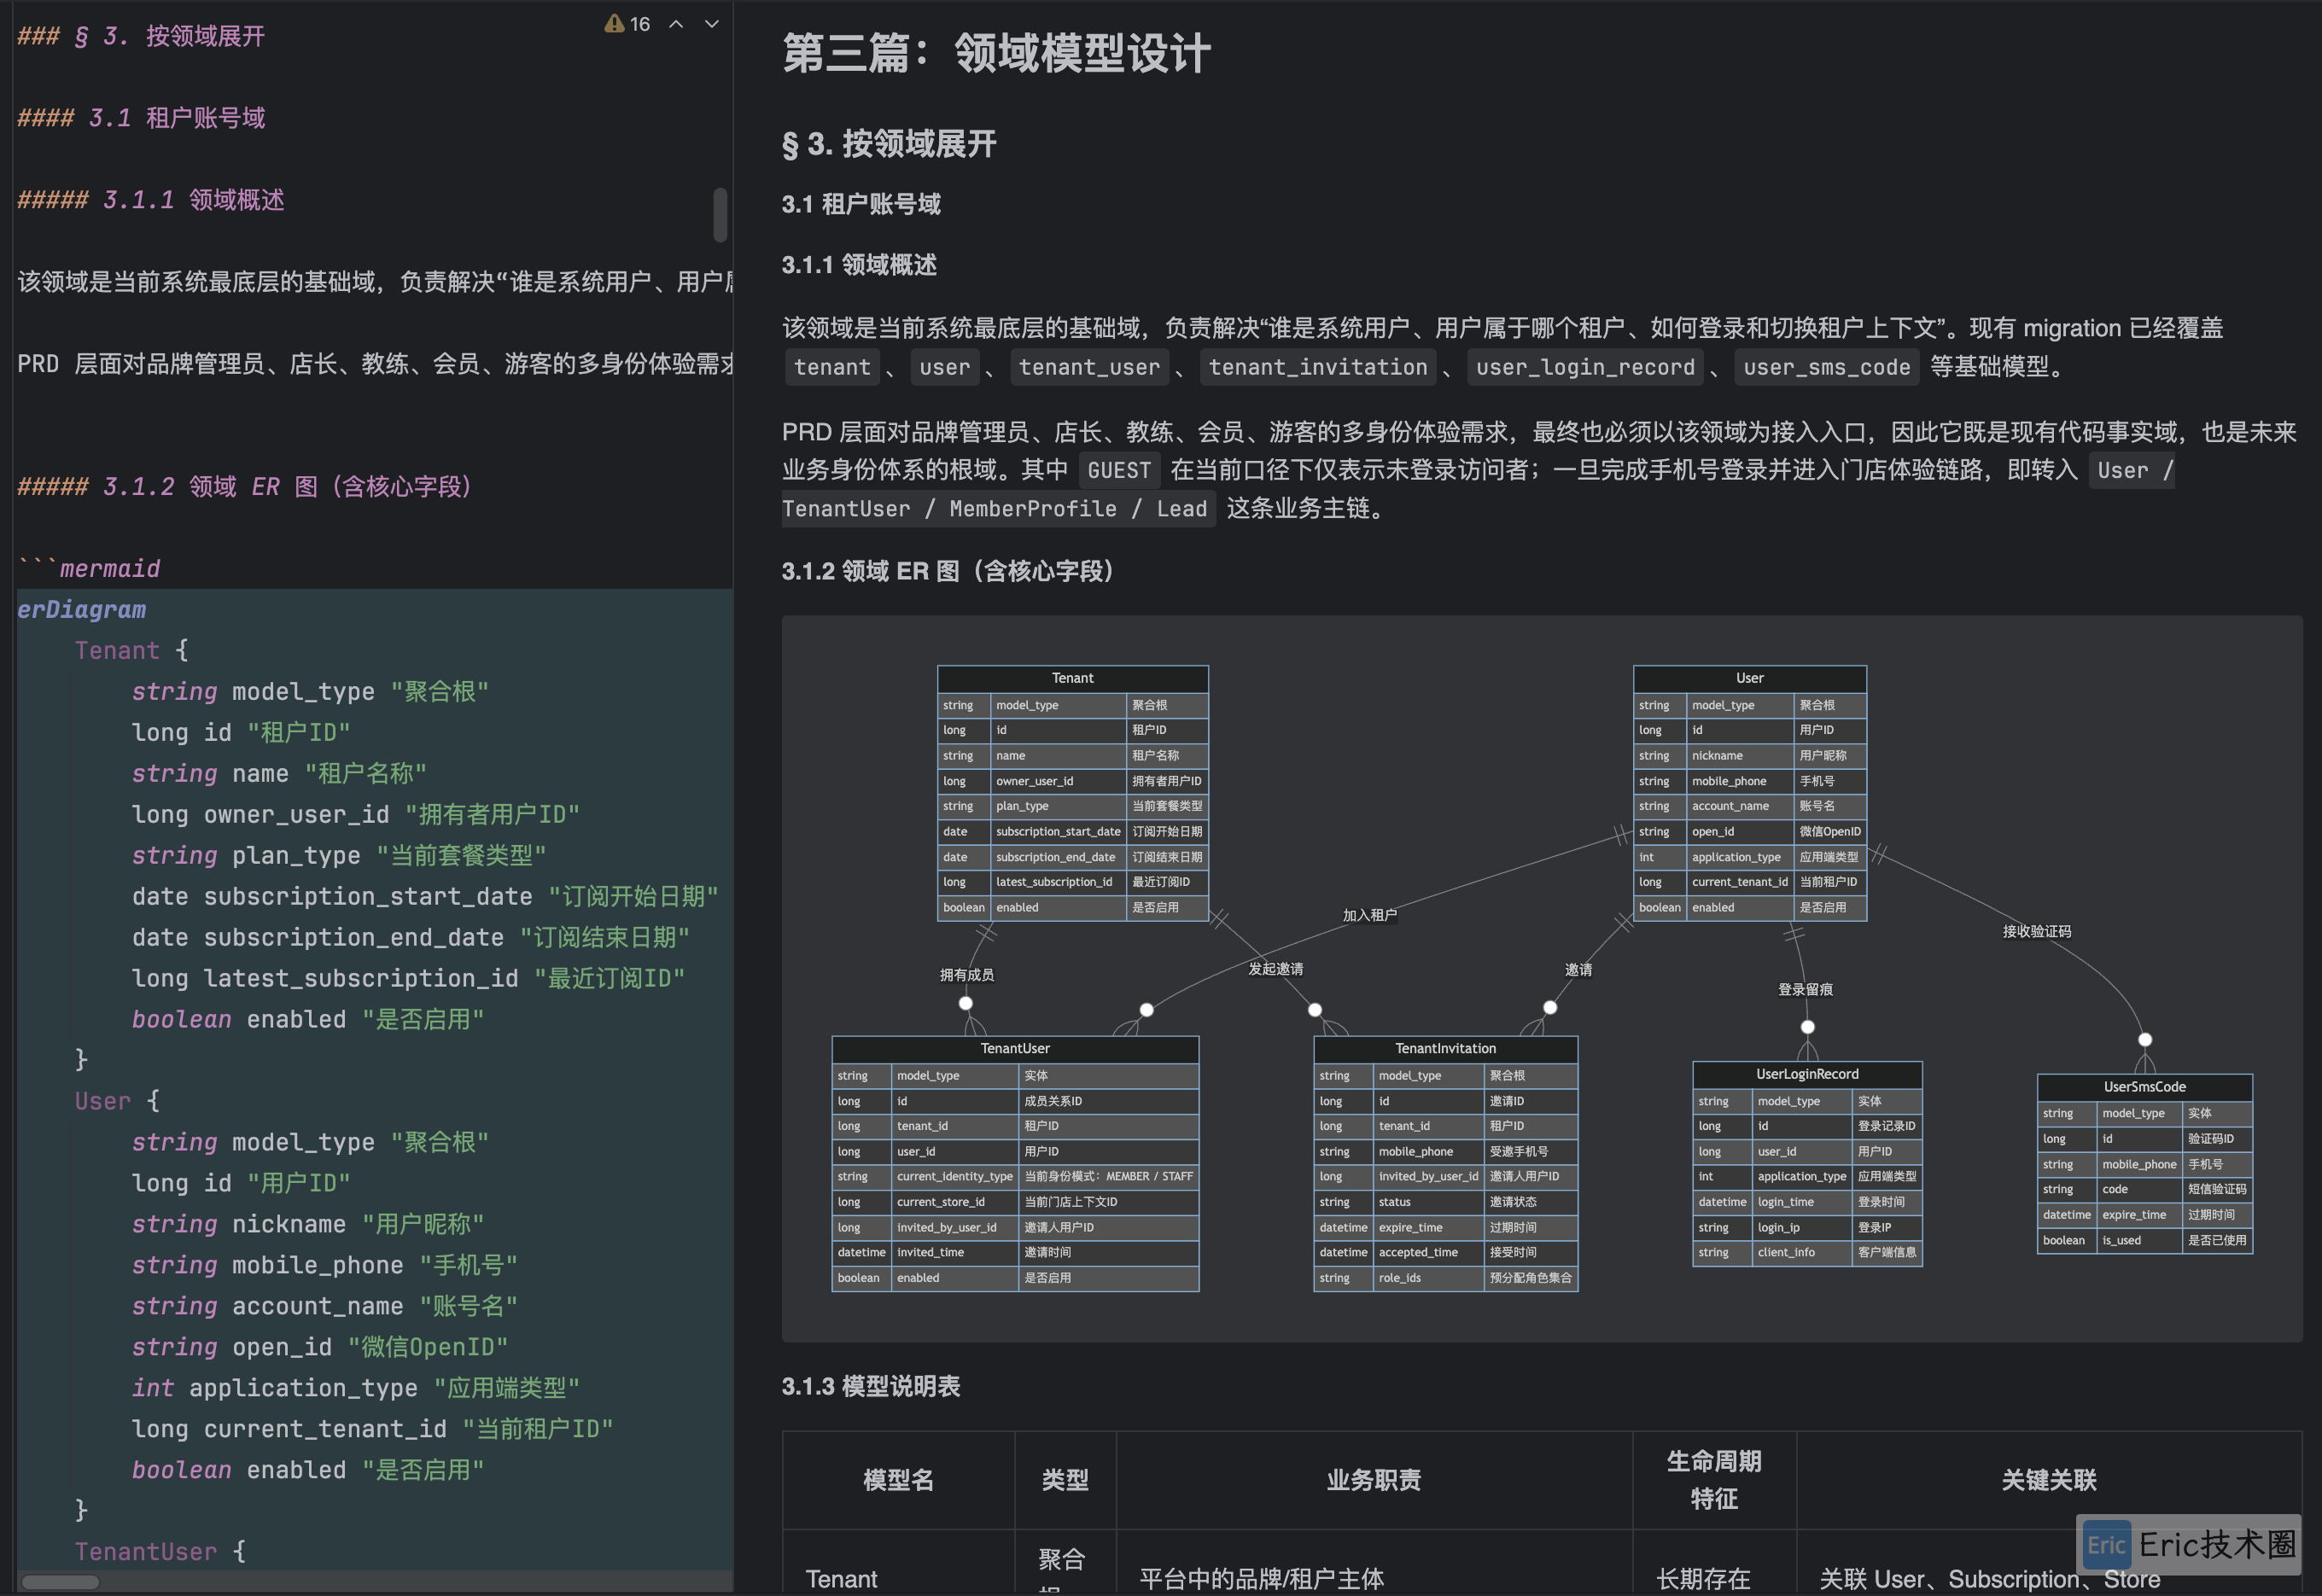Click the 'string nickname' code line
This screenshot has width=2322, height=1596.
click(308, 1225)
